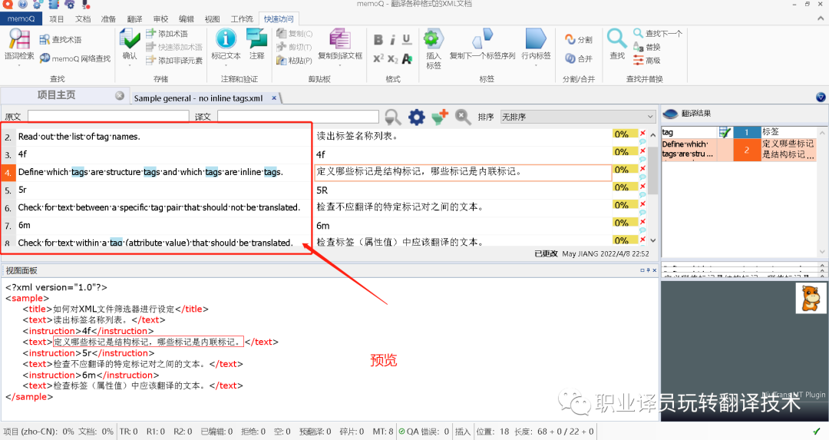Click QA 错误 in the status bar
The image size is (829, 440).
point(424,432)
